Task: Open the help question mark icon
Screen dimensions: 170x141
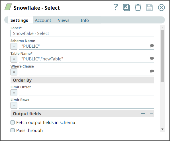Action: tap(116, 7)
